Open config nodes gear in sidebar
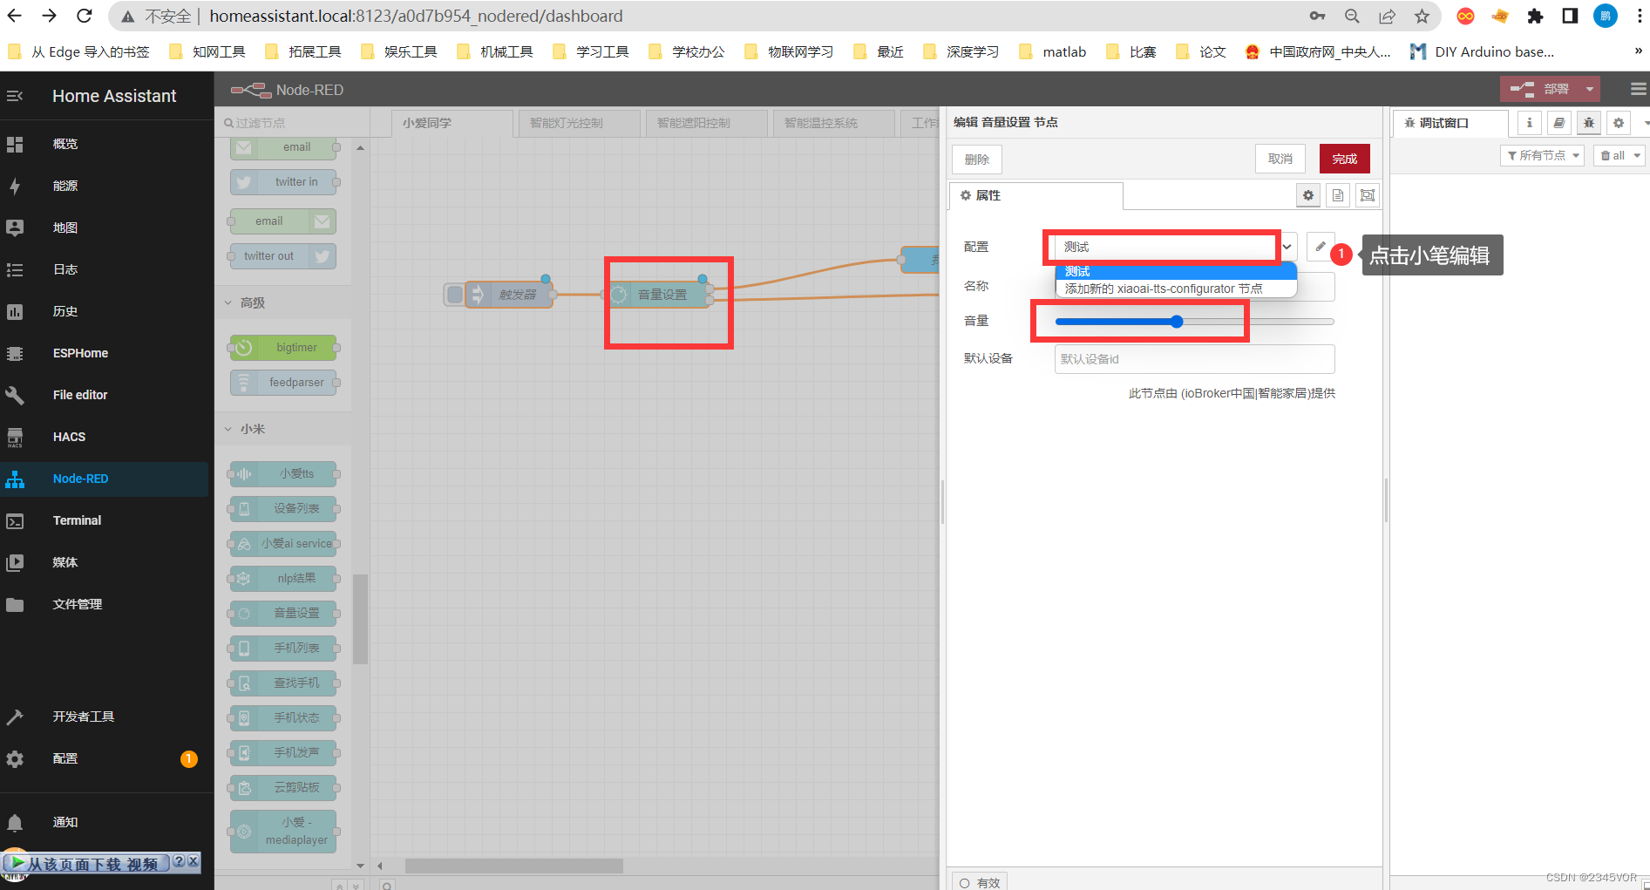Image resolution: width=1650 pixels, height=890 pixels. [1619, 123]
